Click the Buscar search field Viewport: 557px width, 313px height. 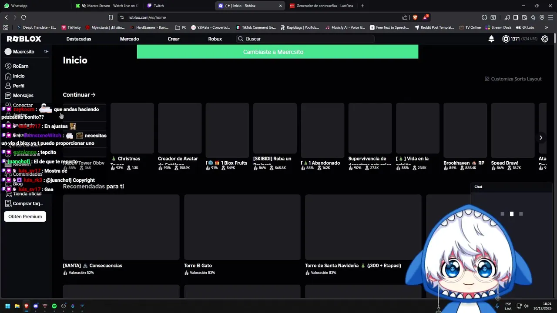click(305, 39)
